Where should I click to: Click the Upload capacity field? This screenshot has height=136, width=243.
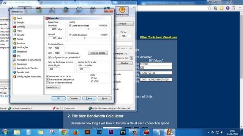coord(53,38)
